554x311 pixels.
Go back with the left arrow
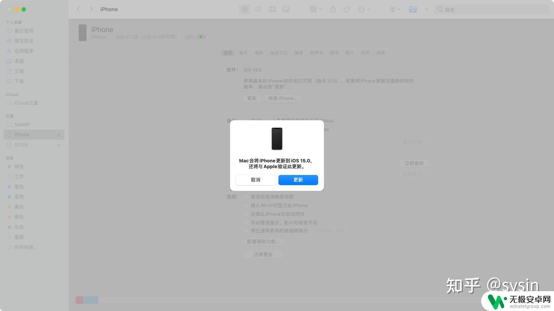point(79,9)
